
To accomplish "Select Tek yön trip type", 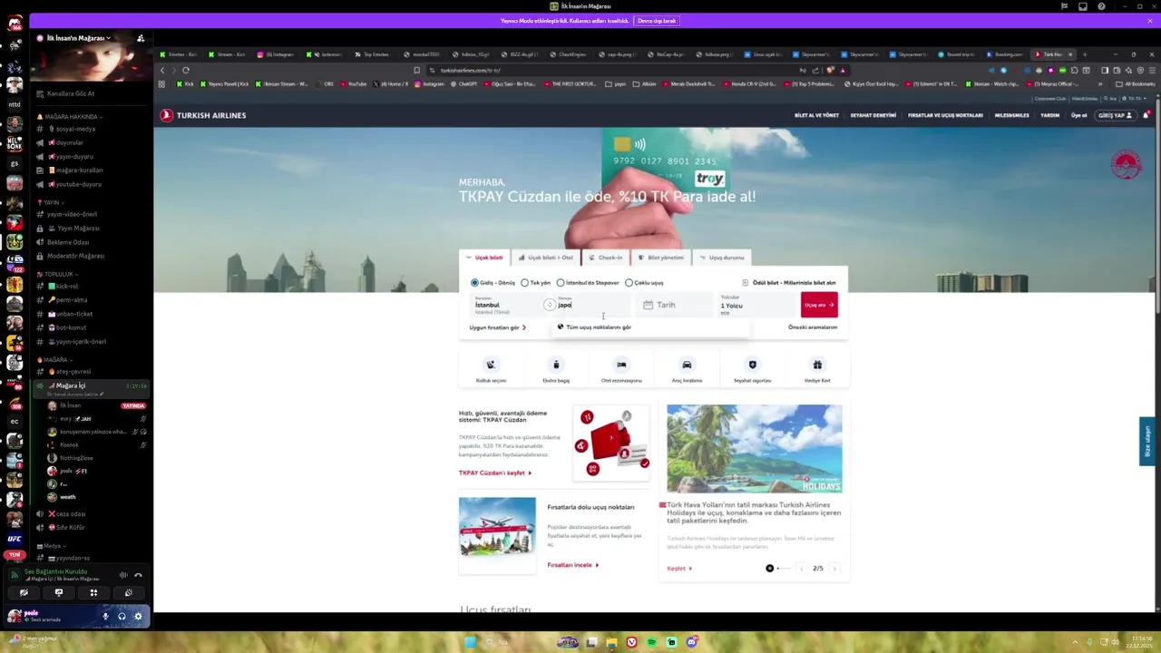I will click(535, 283).
